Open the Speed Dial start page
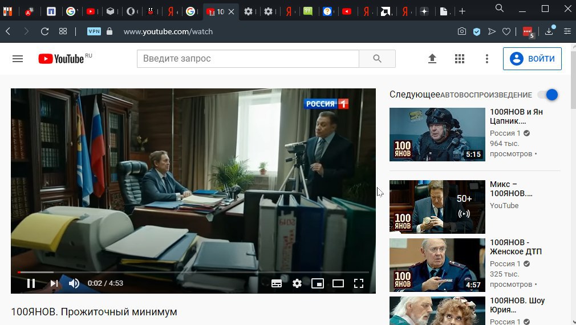 [63, 31]
